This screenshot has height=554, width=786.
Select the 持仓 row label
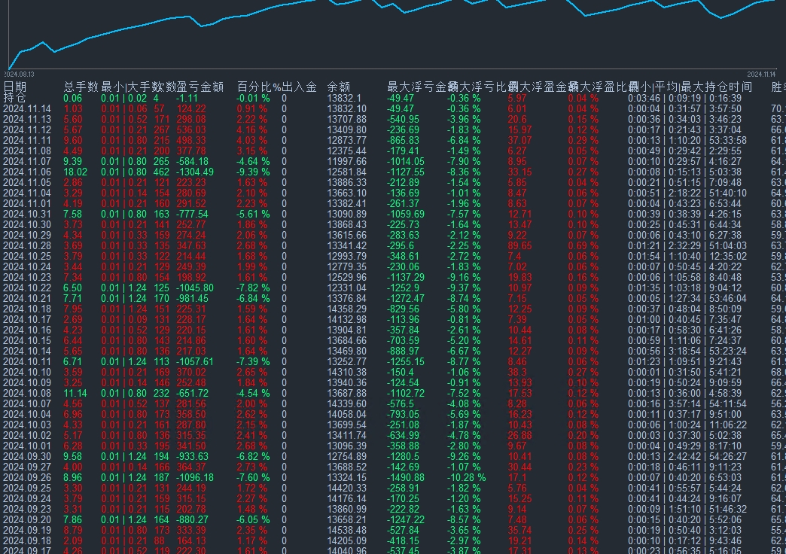14,97
